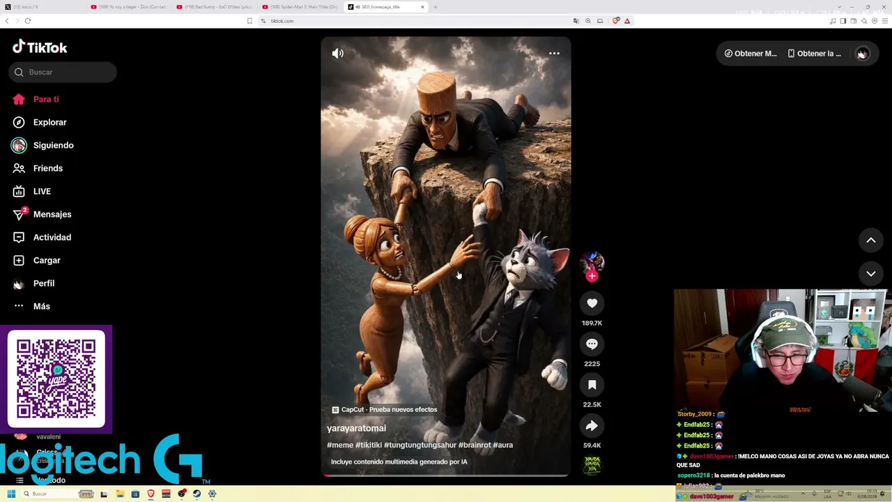The width and height of the screenshot is (892, 502).
Task: Open Microsoft Store from the taskbar
Action: [x=135, y=494]
